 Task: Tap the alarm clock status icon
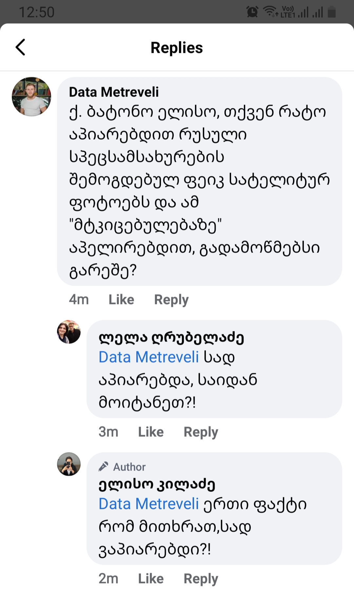pos(252,12)
